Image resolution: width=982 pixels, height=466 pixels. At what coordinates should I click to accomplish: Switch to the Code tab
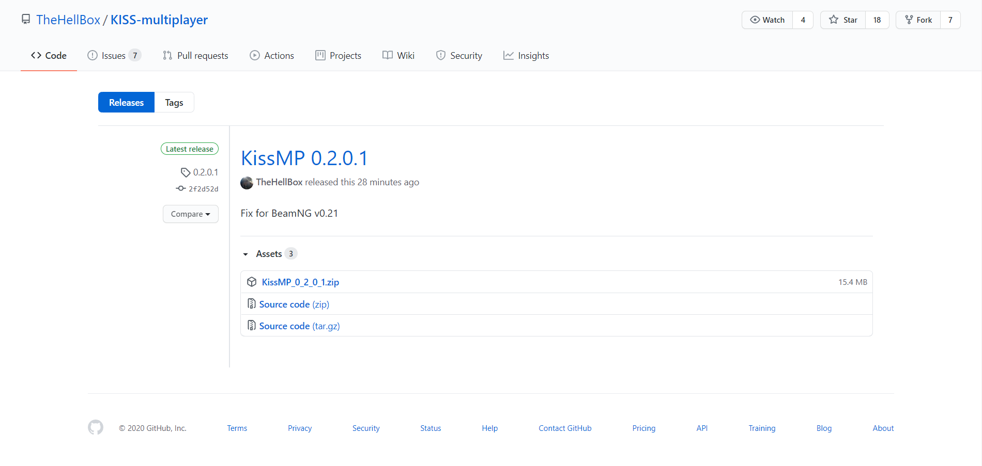pyautogui.click(x=49, y=56)
